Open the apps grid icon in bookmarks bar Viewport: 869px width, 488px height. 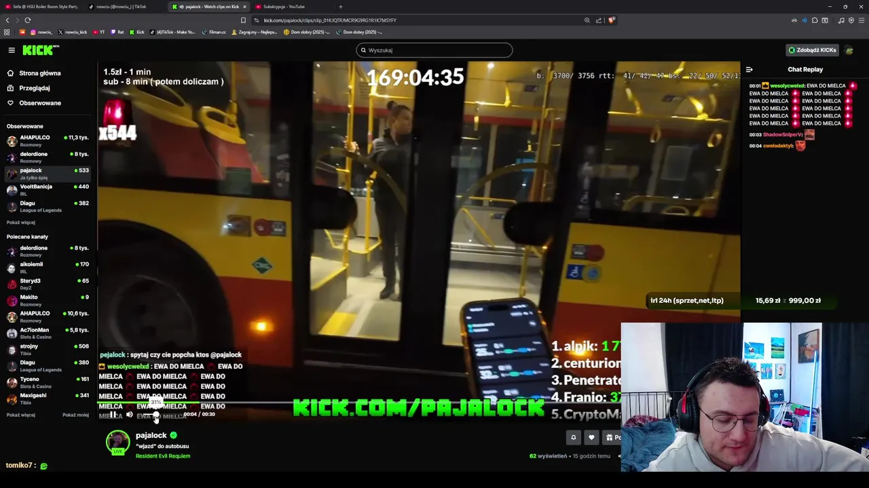[x=7, y=32]
